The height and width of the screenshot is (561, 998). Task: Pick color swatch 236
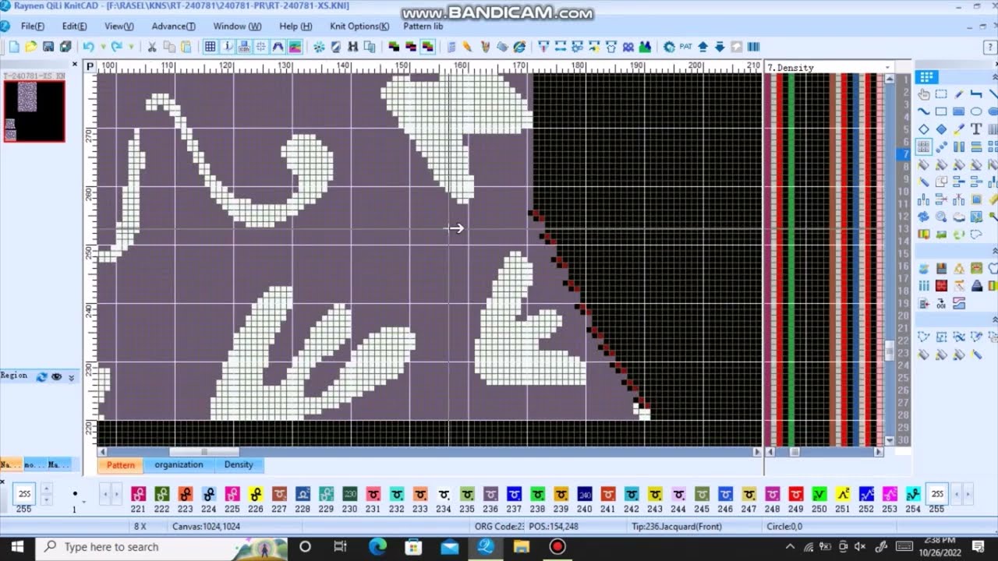click(x=490, y=494)
